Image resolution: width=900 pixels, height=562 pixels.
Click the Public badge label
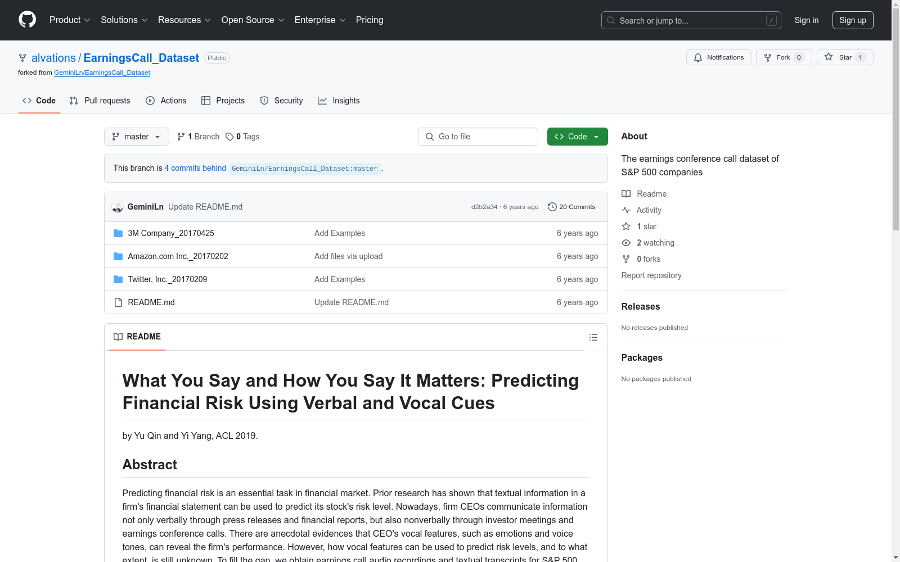217,57
